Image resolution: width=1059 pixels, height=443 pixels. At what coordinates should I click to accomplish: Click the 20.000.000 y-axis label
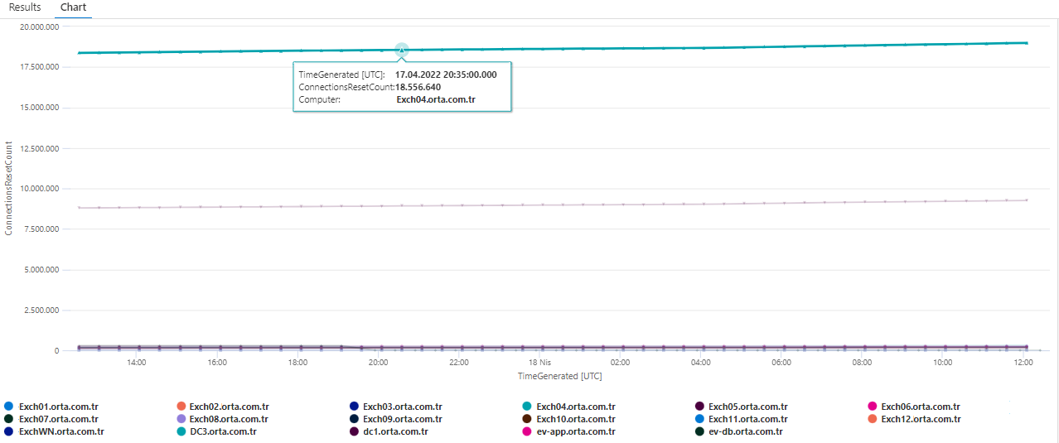pos(38,26)
